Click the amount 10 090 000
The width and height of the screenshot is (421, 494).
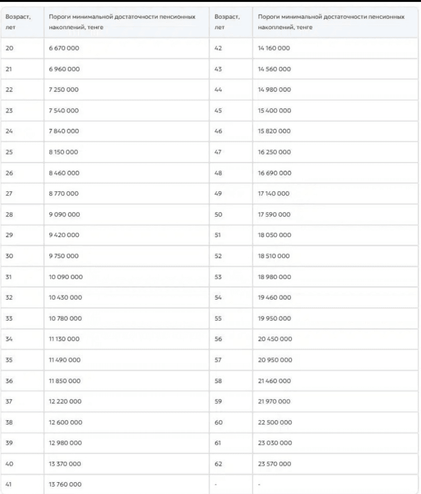(x=66, y=277)
